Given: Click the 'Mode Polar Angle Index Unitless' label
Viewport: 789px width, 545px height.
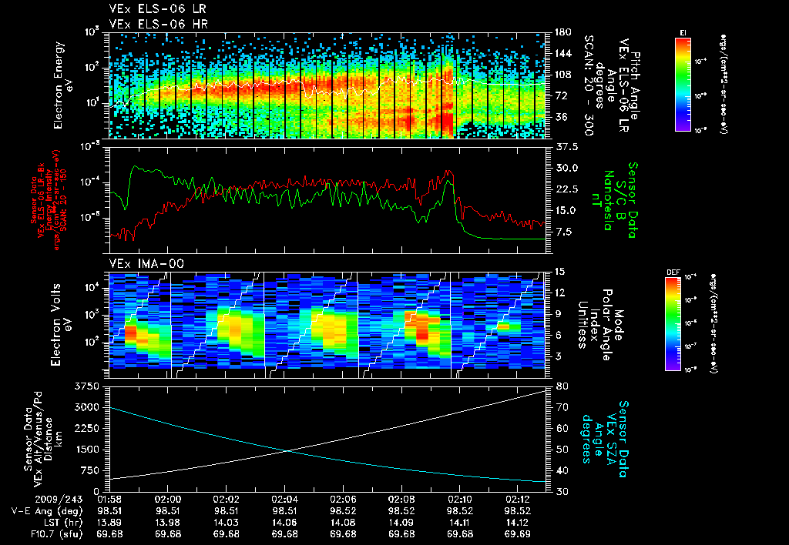Looking at the screenshot, I should pos(600,325).
